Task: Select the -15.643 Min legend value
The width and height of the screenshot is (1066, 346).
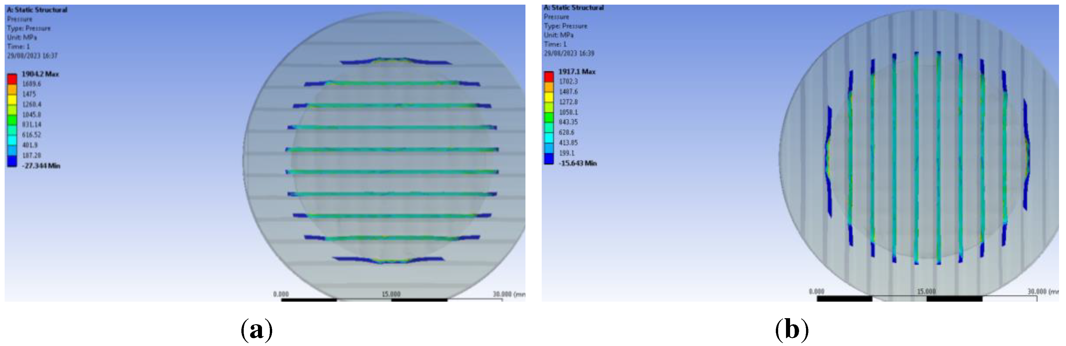Action: [x=578, y=163]
